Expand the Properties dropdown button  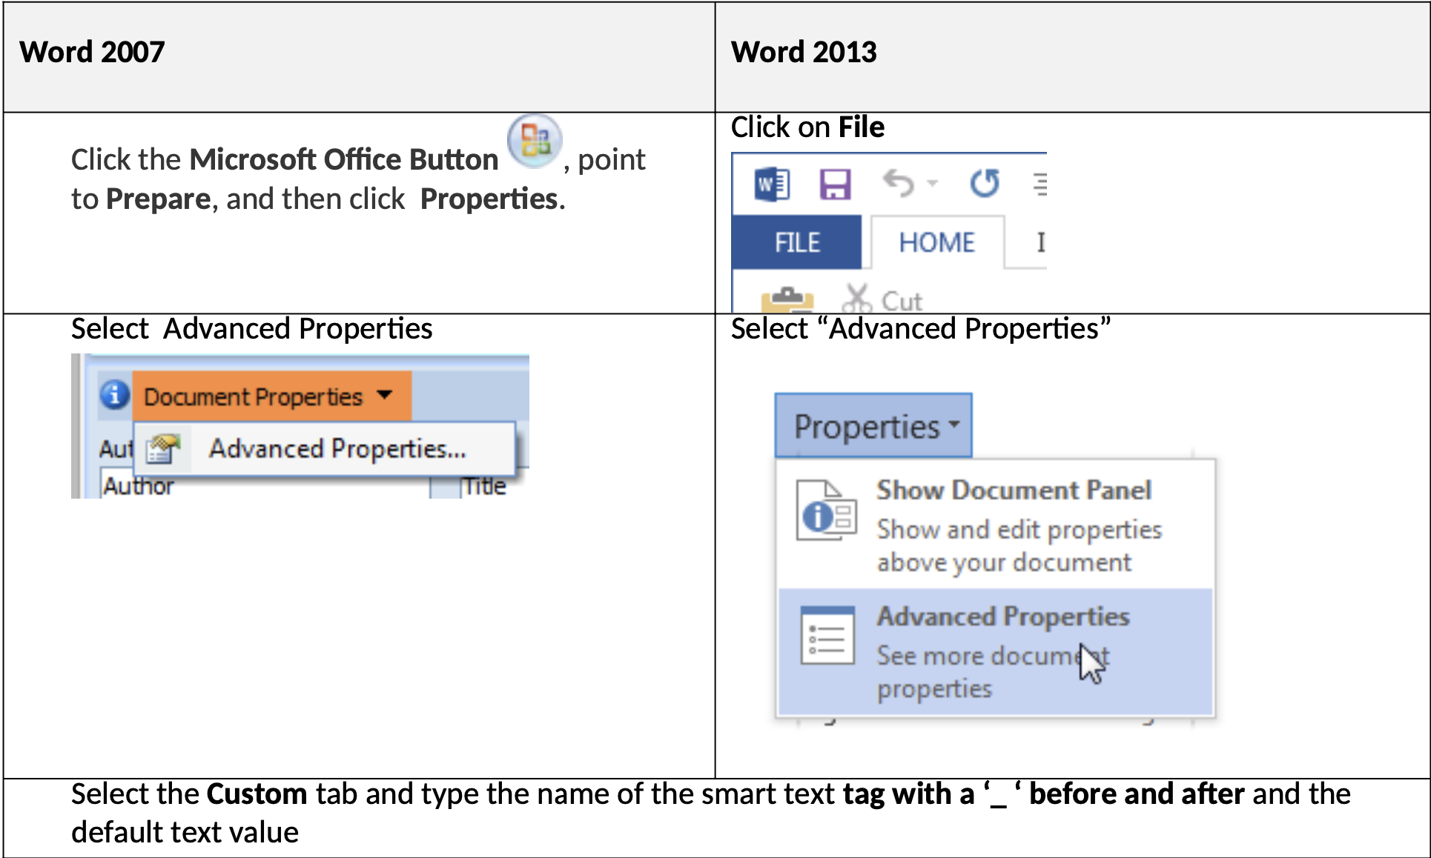(873, 426)
